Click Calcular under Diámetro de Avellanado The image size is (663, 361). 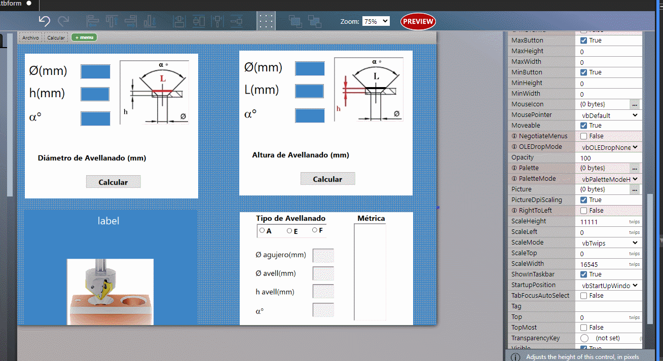113,182
